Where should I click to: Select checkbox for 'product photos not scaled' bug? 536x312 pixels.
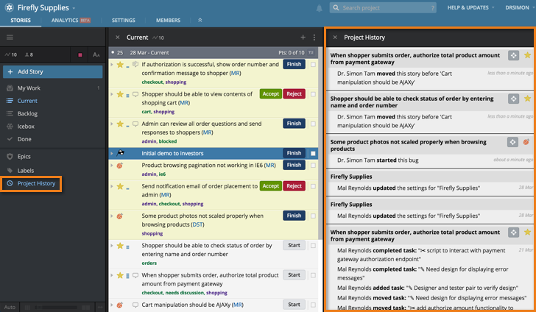click(x=313, y=216)
